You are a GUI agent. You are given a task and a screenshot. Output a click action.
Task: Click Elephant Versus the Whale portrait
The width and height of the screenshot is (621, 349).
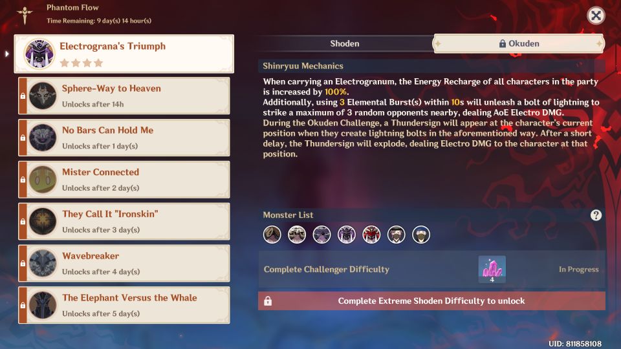tap(43, 306)
